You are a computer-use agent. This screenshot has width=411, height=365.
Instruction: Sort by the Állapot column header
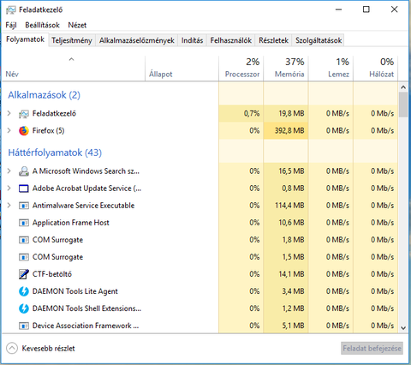point(182,69)
